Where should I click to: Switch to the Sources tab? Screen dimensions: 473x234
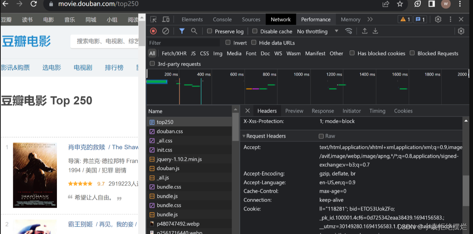point(251,19)
